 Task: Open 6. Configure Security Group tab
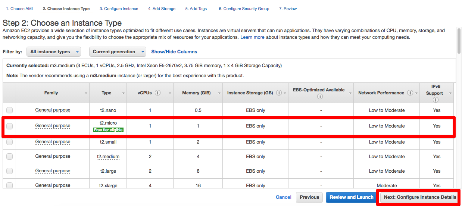pos(244,9)
